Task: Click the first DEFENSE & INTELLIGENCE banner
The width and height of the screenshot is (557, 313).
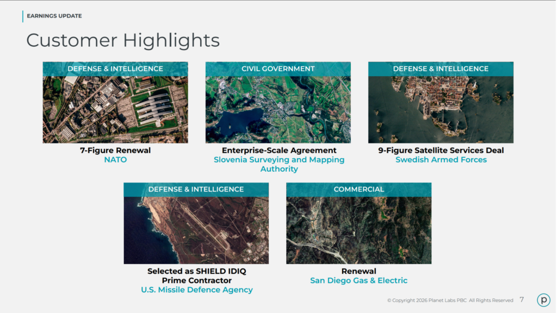Action: [115, 68]
